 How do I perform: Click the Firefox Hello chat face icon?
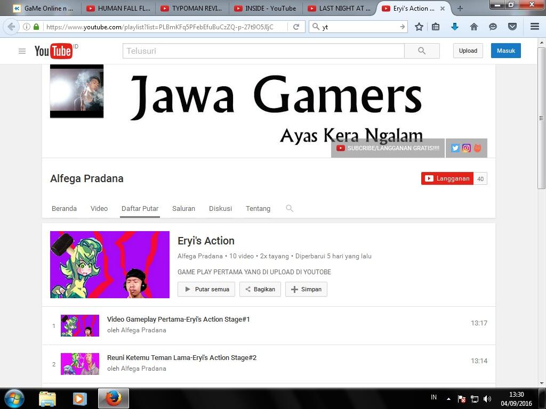[493, 27]
